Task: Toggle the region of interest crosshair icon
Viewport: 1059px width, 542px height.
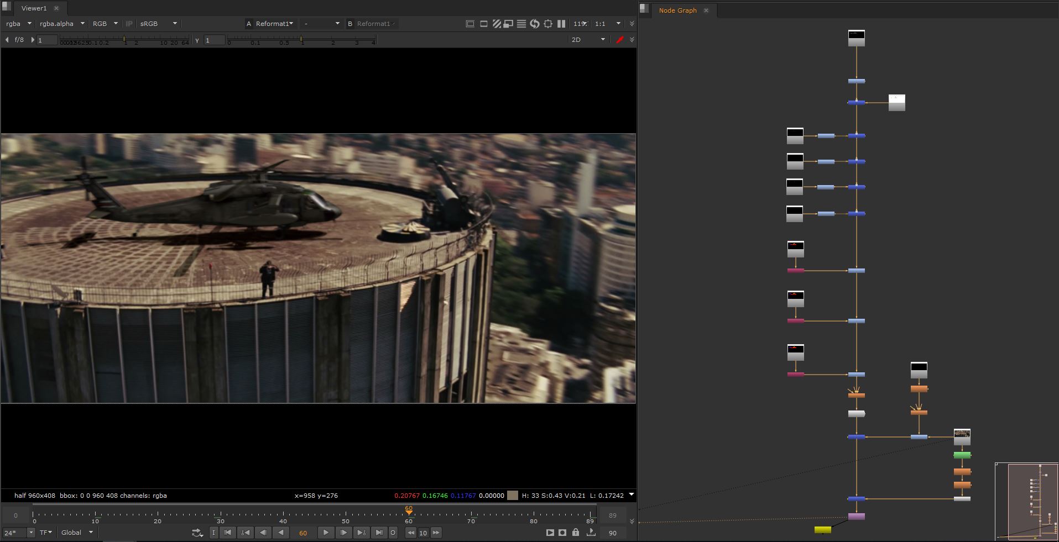Action: (548, 24)
